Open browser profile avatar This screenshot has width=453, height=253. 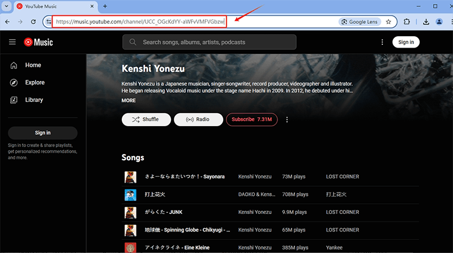coord(439,22)
